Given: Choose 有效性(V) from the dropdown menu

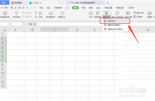Looking at the screenshot, I should (115, 21).
